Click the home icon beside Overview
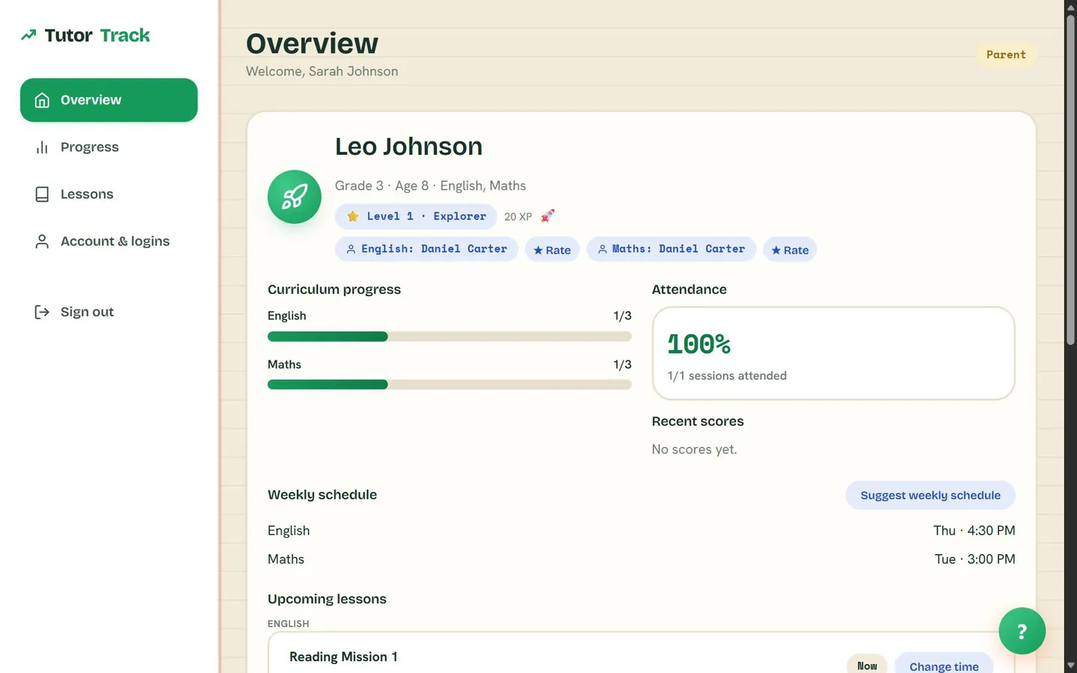The height and width of the screenshot is (673, 1077). tap(42, 100)
